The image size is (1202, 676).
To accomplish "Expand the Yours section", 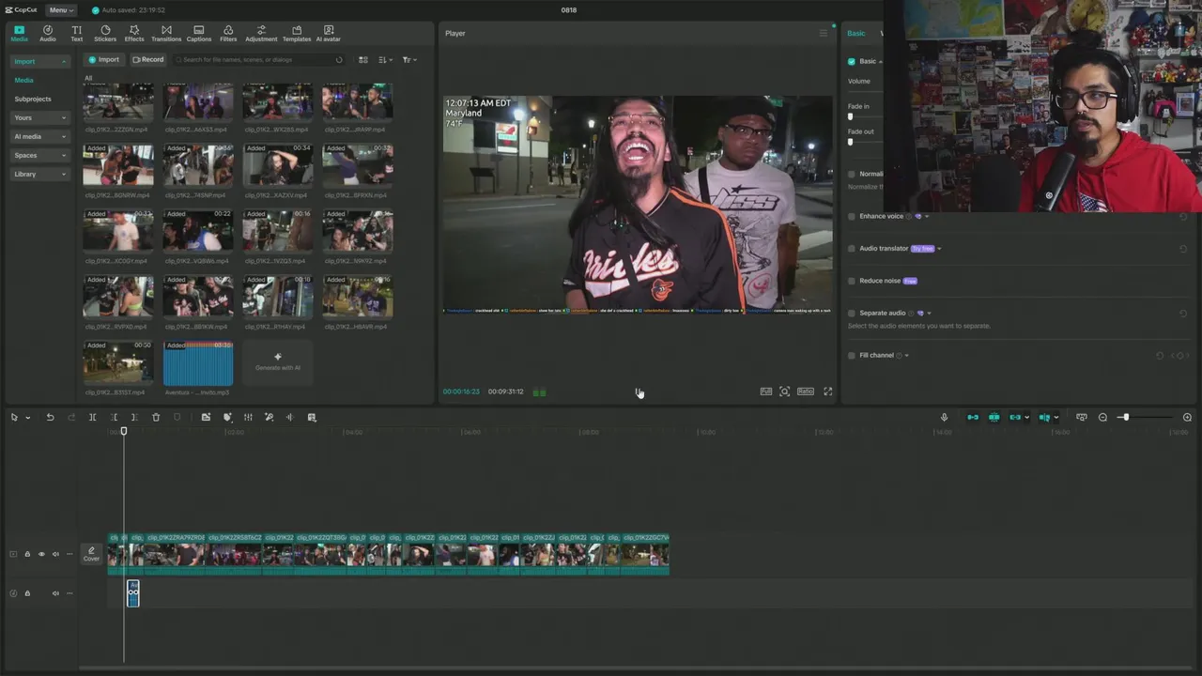I will click(x=39, y=117).
